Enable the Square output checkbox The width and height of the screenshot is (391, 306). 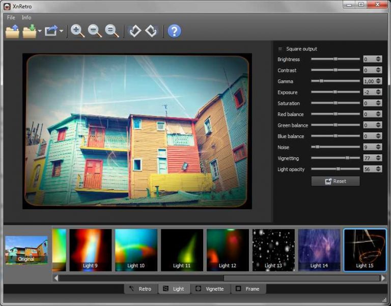coord(281,49)
